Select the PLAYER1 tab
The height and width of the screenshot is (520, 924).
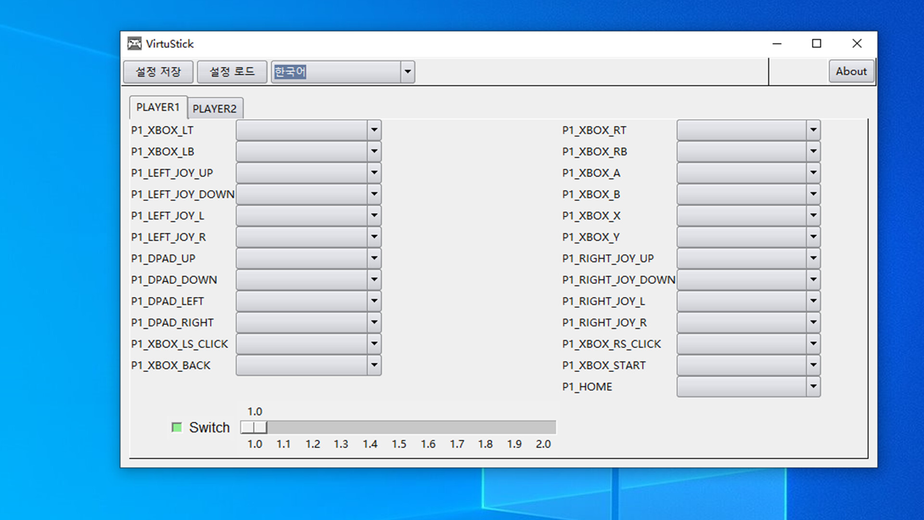click(158, 107)
